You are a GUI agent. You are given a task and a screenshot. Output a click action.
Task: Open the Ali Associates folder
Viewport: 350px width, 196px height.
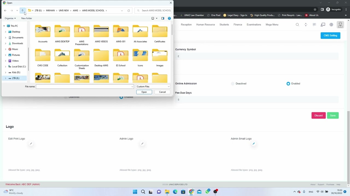point(140,34)
